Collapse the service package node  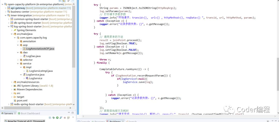pyautogui.click(x=18, y=64)
